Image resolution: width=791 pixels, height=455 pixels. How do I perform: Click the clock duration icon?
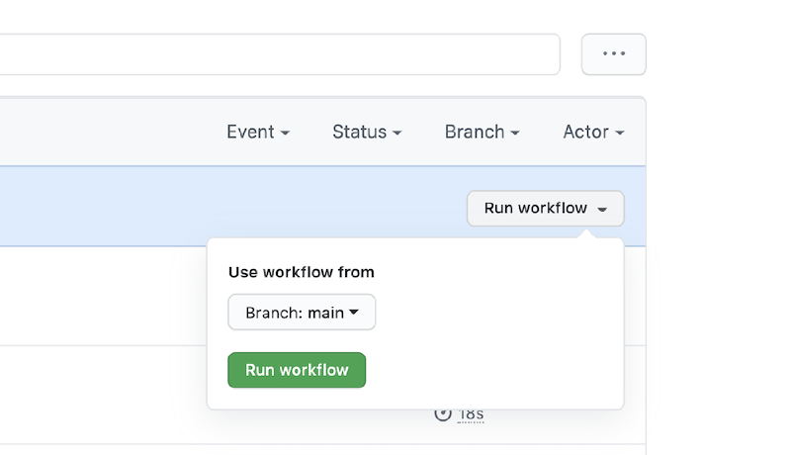coord(443,413)
